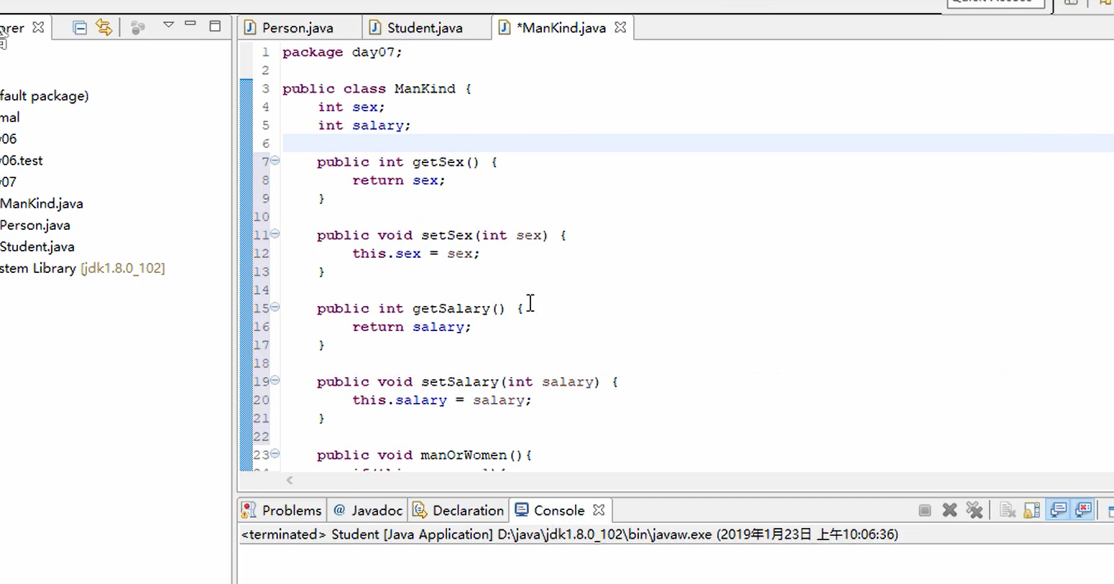
Task: Toggle Link with Editor icon
Action: (104, 27)
